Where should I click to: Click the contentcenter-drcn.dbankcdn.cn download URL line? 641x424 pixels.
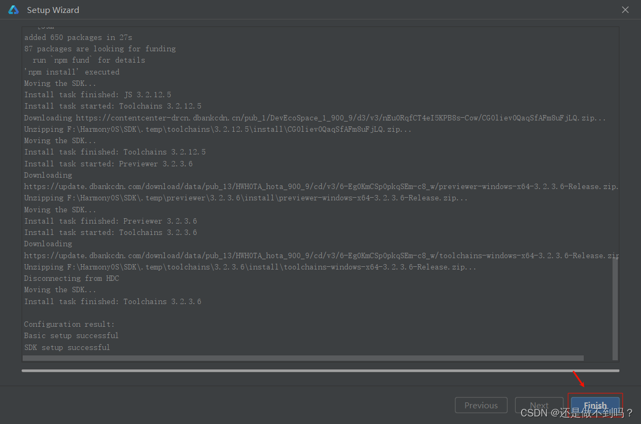pos(315,118)
